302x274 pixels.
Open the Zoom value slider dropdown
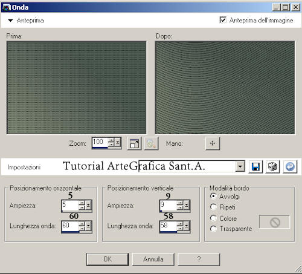tap(118, 143)
